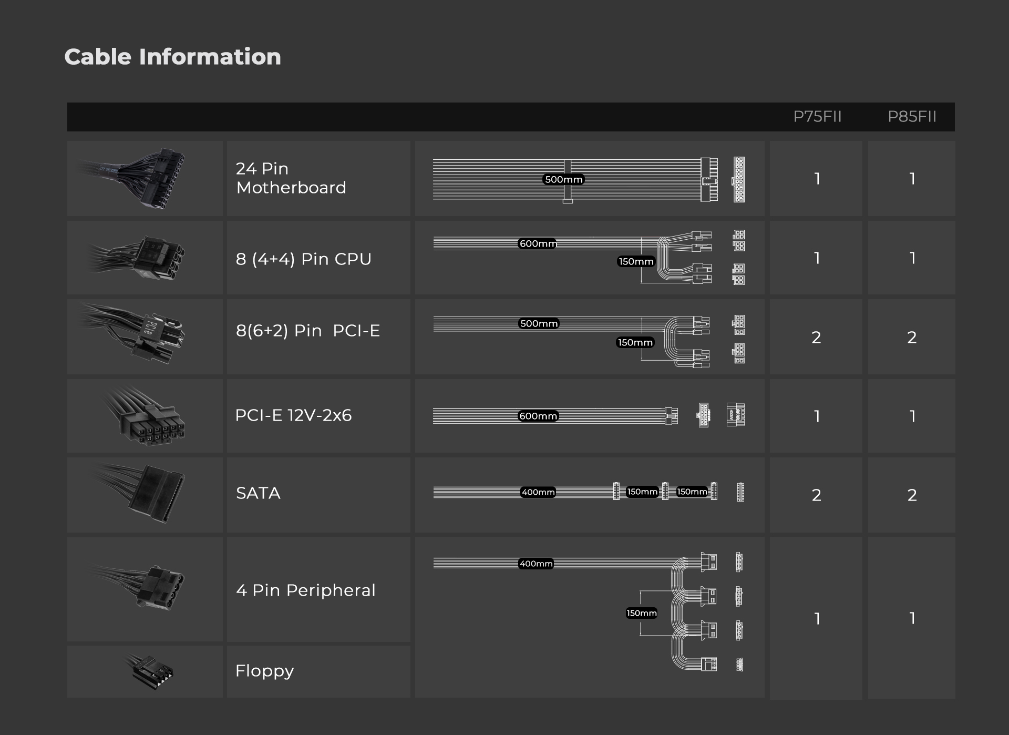Click the Cable Information heading
Image resolution: width=1009 pixels, height=735 pixels.
click(x=172, y=57)
